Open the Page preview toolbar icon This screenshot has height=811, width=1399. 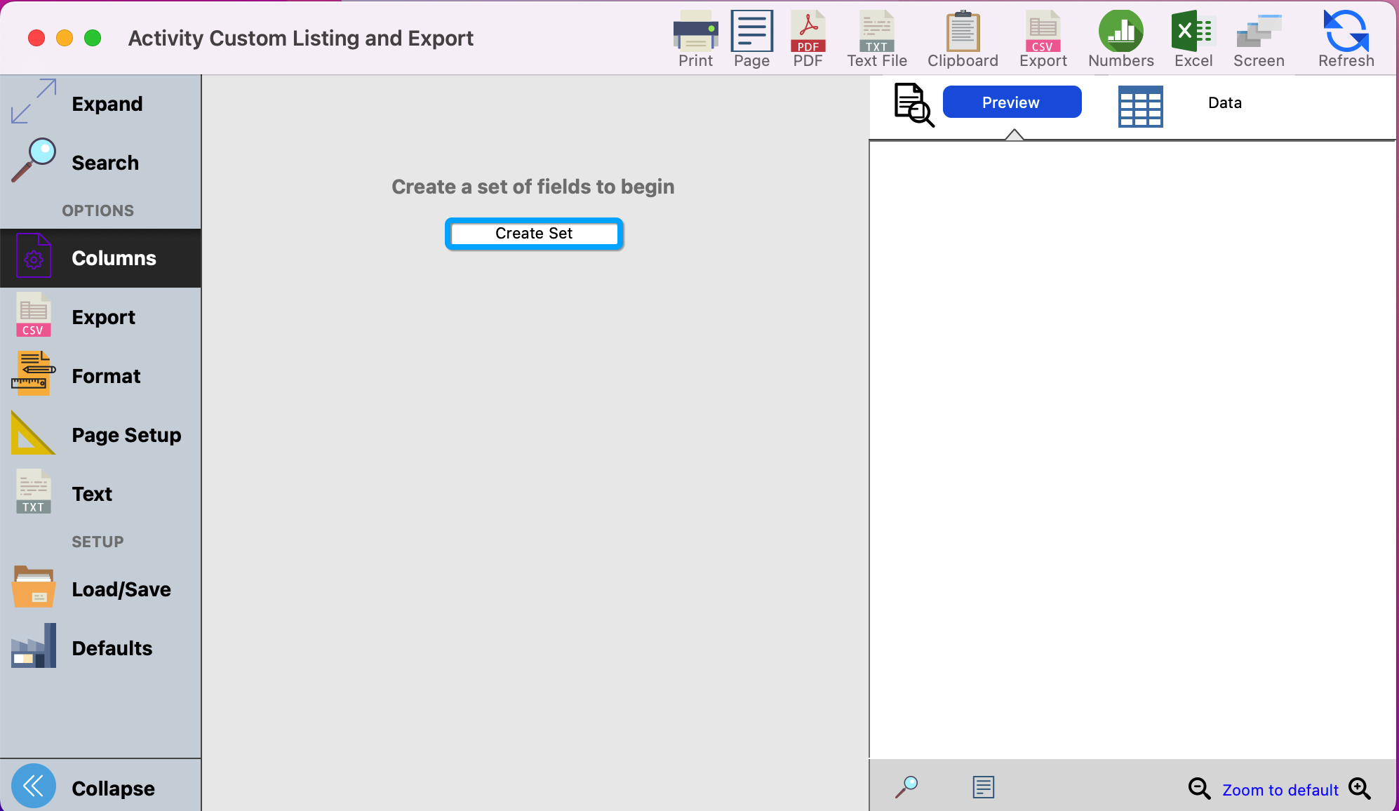point(751,32)
